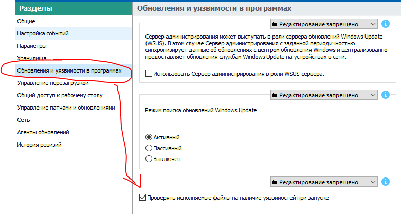The image size is (401, 214).
Task: Open the Общие section
Action: pos(74,21)
